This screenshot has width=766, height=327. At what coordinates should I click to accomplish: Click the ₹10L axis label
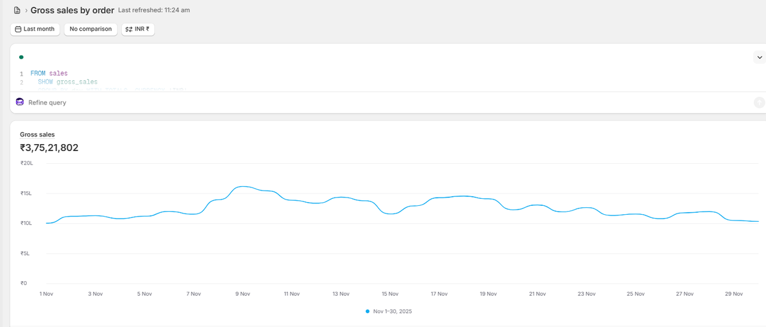tap(26, 223)
